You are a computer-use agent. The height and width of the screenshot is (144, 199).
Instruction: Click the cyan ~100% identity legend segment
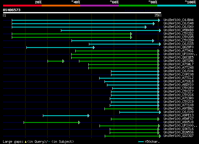click(177, 6)
